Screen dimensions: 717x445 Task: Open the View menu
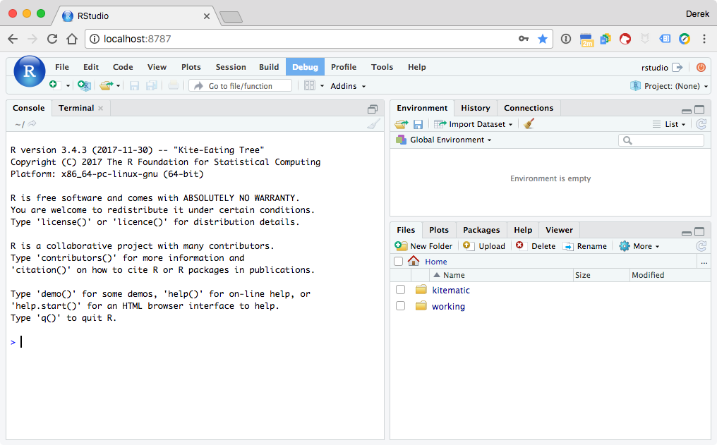157,67
